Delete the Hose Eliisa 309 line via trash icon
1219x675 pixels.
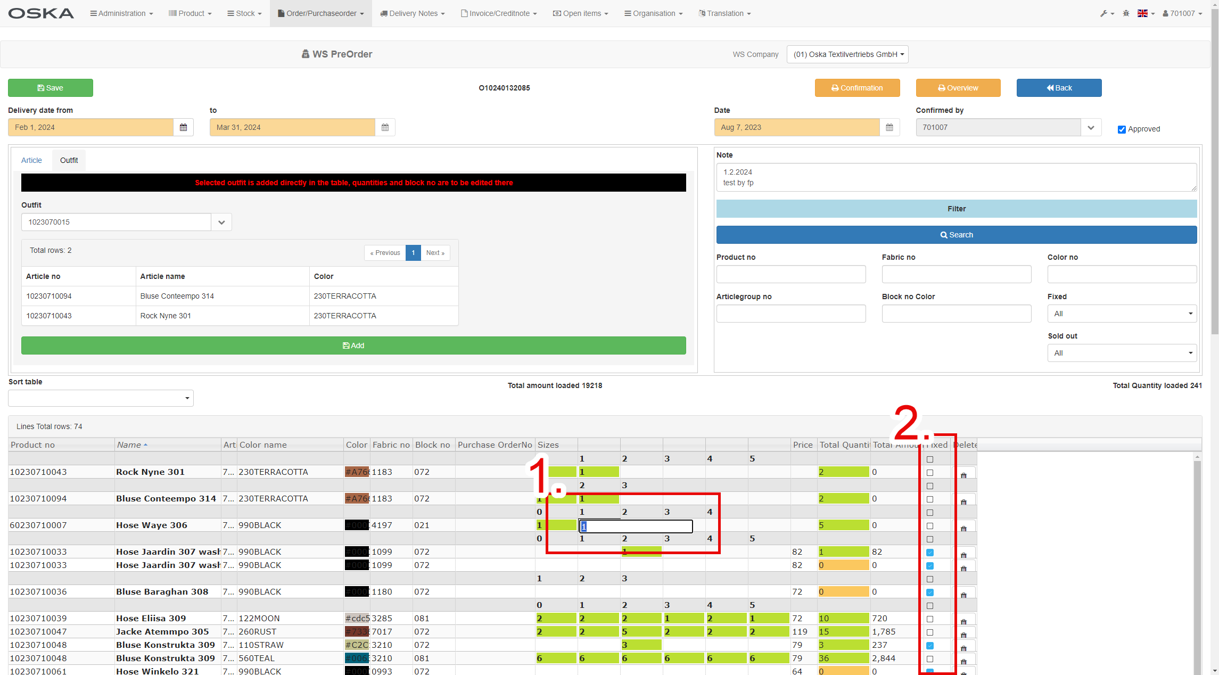point(963,620)
